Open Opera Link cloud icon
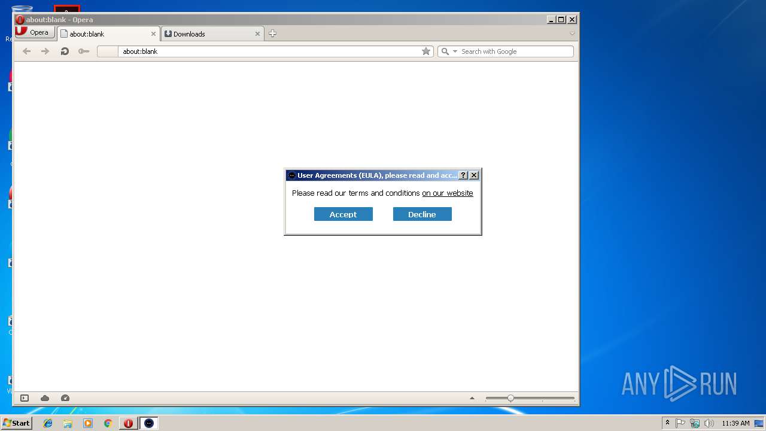Screen dimensions: 766x431 [x=45, y=398]
